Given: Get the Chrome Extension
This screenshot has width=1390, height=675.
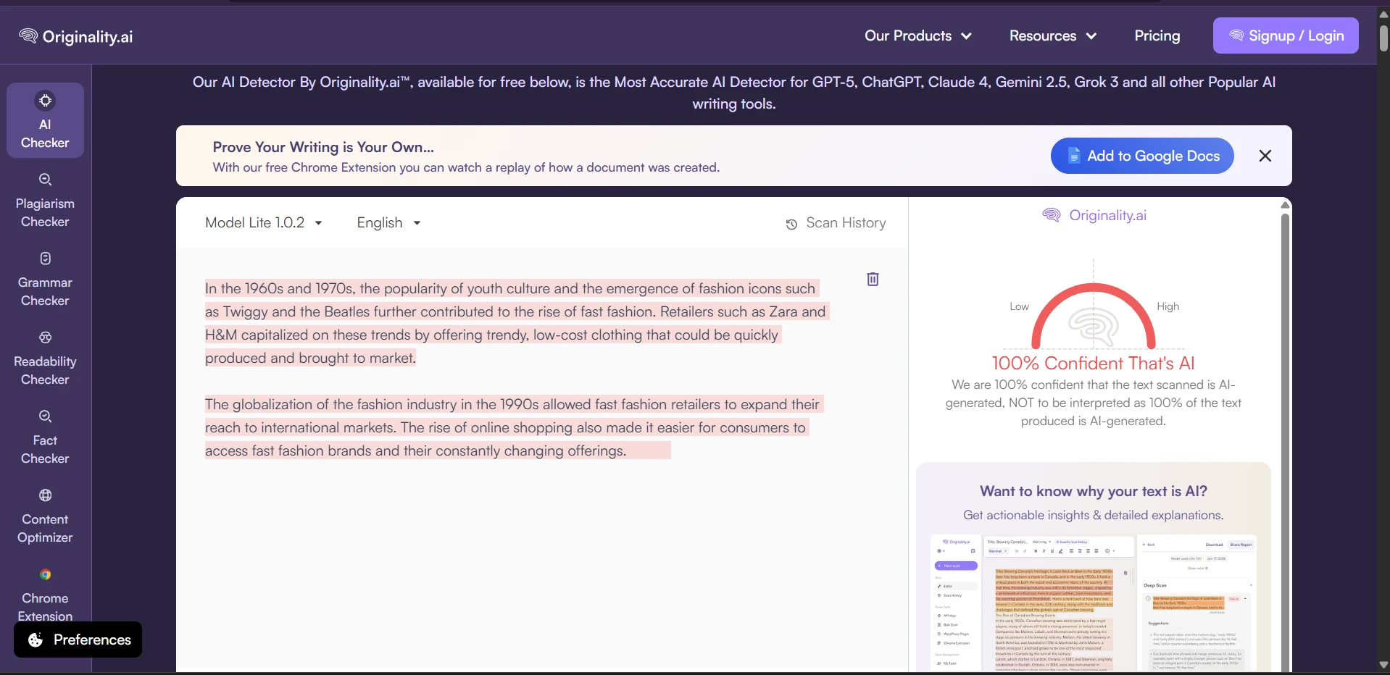Looking at the screenshot, I should [x=44, y=596].
